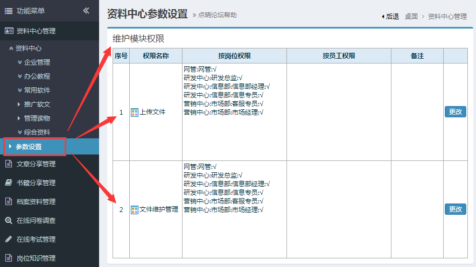Click the 按员工权限 column header
This screenshot has height=267, width=476.
pyautogui.click(x=339, y=56)
